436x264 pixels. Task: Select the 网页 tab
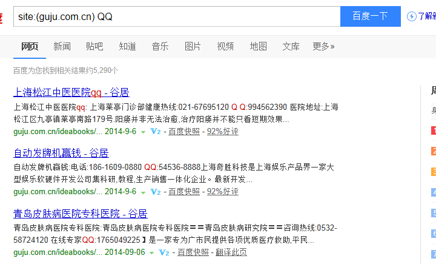30,46
